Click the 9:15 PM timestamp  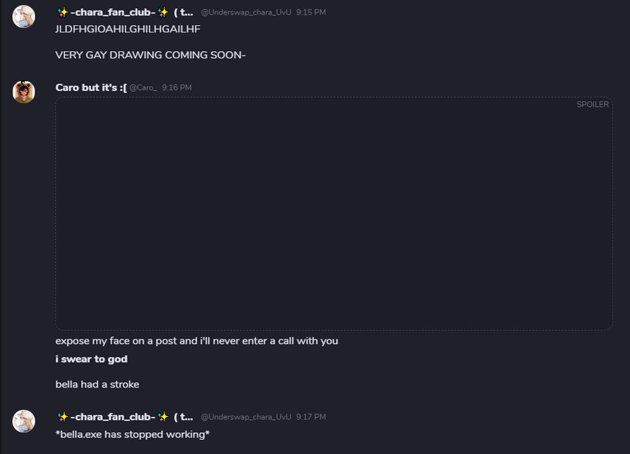tap(311, 13)
